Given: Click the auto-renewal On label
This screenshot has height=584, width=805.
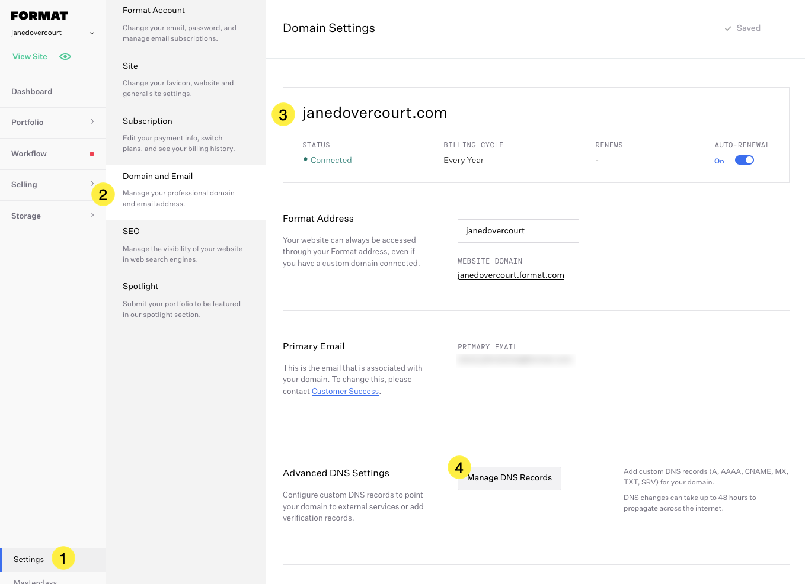Looking at the screenshot, I should [x=719, y=161].
